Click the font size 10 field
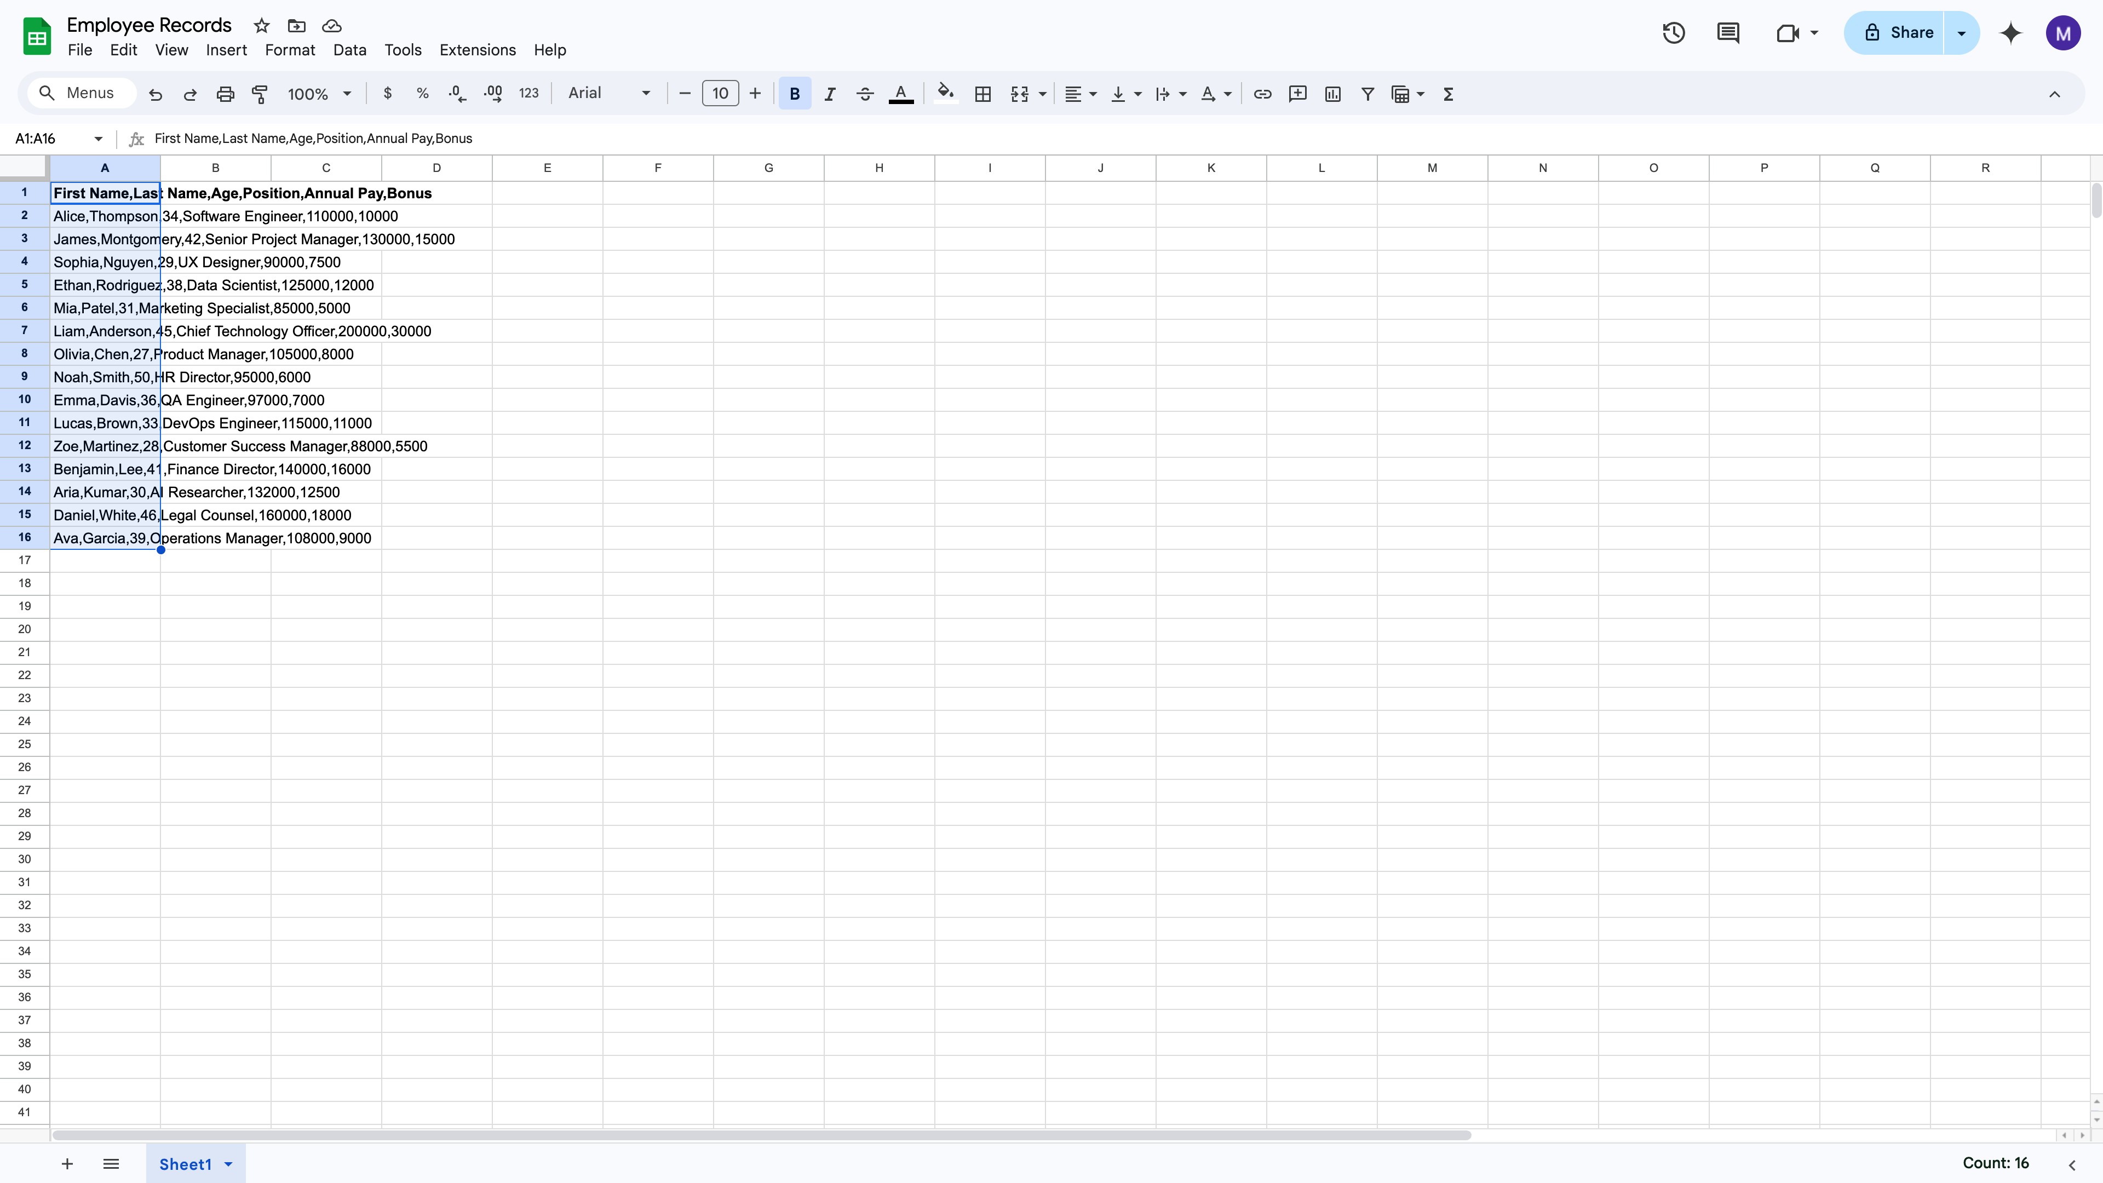The width and height of the screenshot is (2103, 1183). 720,94
